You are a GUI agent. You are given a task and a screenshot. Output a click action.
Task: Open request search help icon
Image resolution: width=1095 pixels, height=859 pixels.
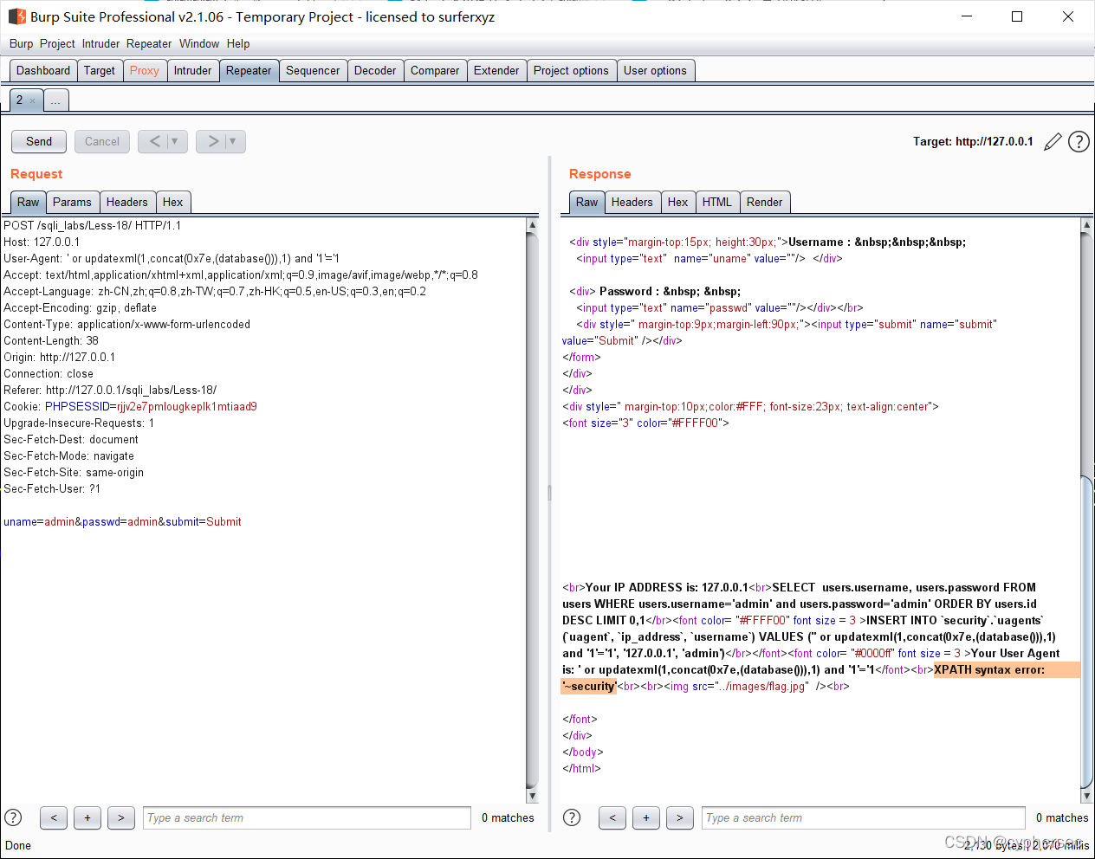13,817
